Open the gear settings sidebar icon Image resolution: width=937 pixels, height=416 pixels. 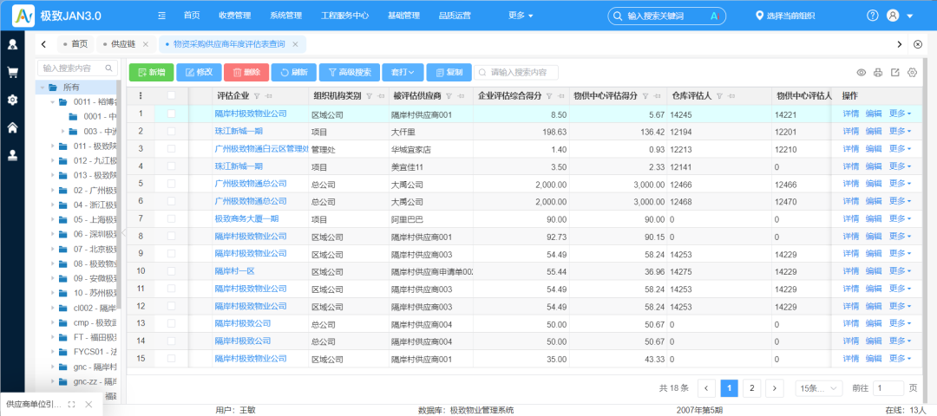coord(12,100)
